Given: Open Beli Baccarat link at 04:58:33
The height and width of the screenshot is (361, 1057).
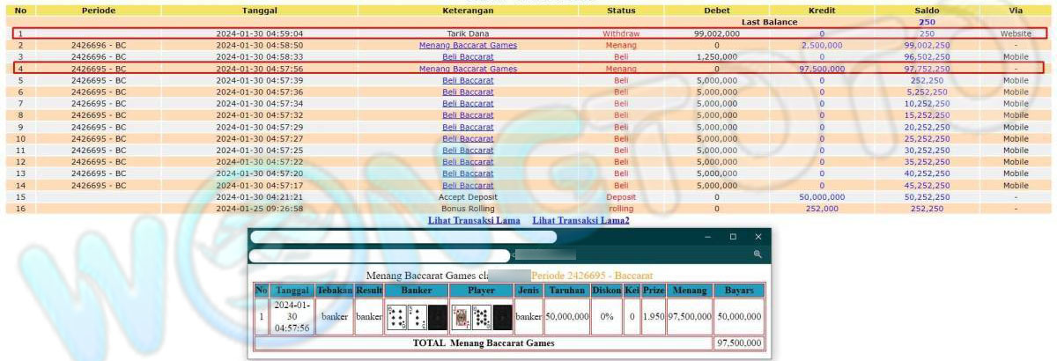Looking at the screenshot, I should tap(468, 56).
